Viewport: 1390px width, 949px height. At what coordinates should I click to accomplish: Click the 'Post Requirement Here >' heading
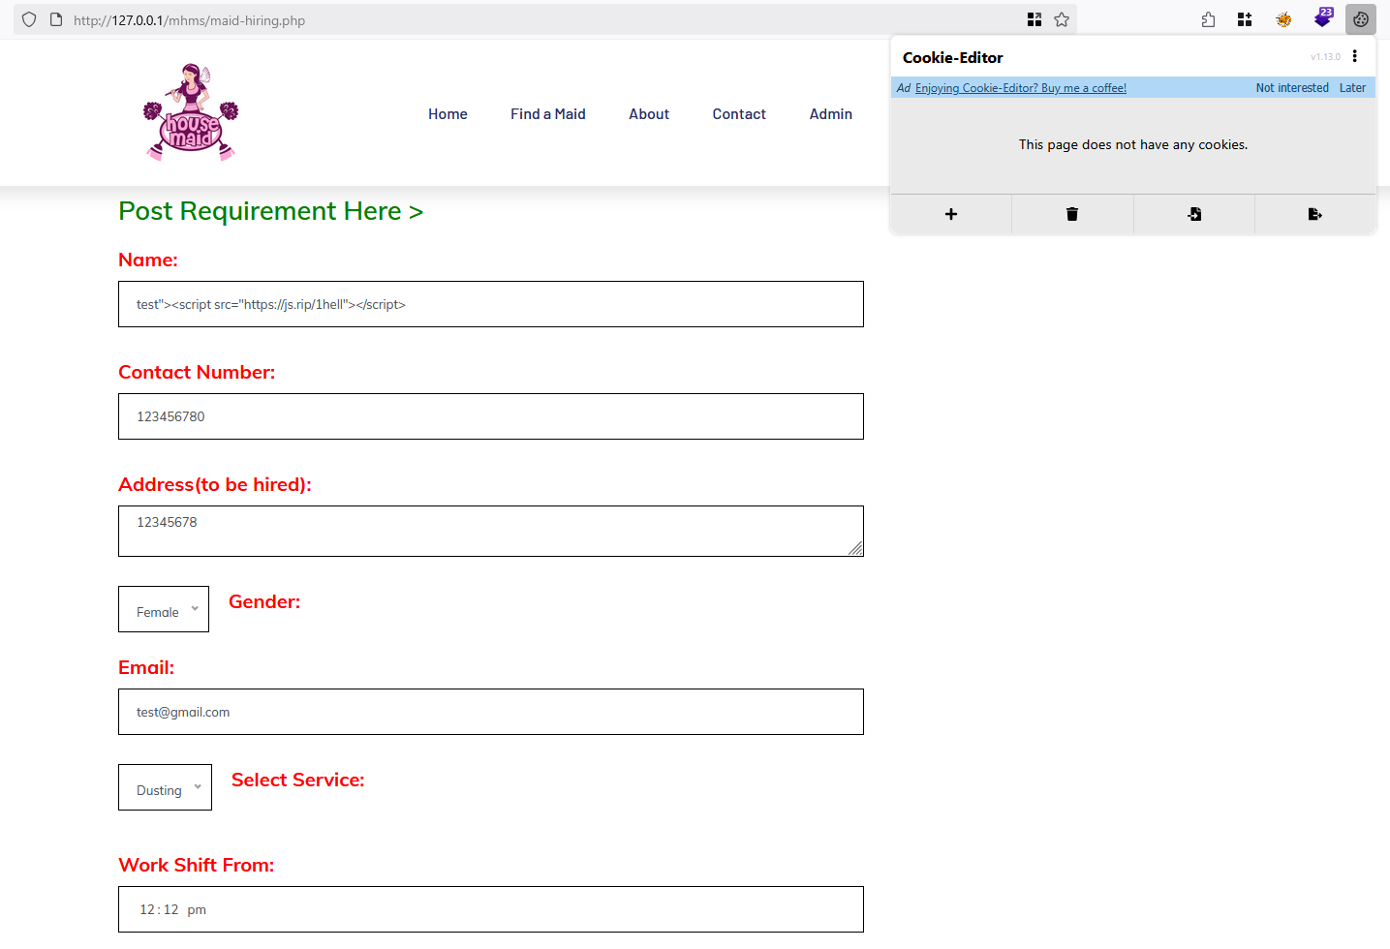click(270, 211)
